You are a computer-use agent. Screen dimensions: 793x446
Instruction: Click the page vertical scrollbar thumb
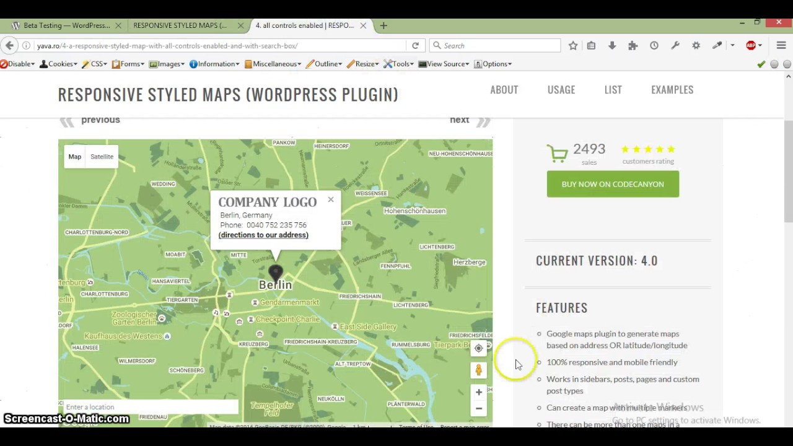tap(788, 172)
